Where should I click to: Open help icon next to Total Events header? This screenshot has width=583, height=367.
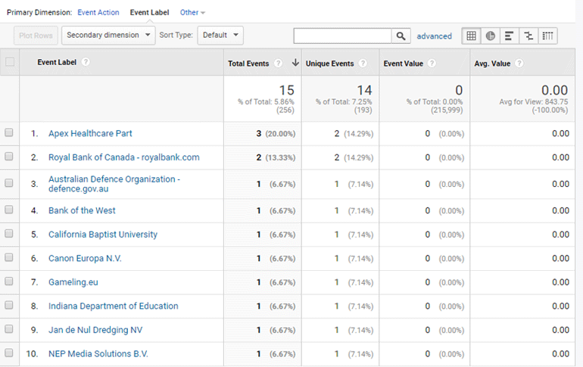[278, 64]
